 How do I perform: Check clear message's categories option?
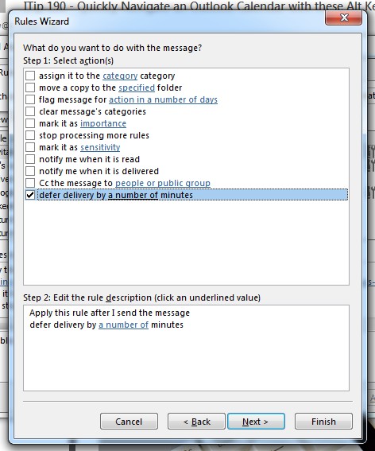[x=30, y=111]
